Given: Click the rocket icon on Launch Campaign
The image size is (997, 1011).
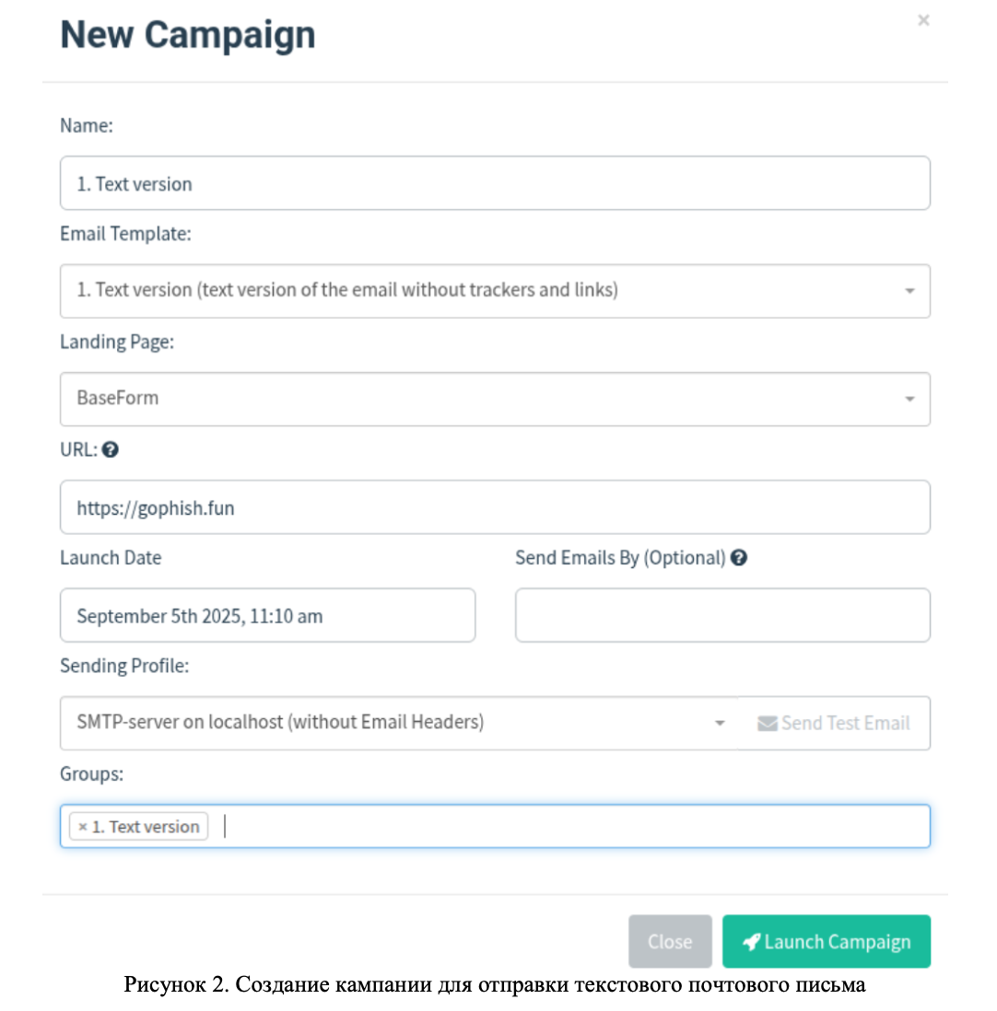Looking at the screenshot, I should pos(751,942).
